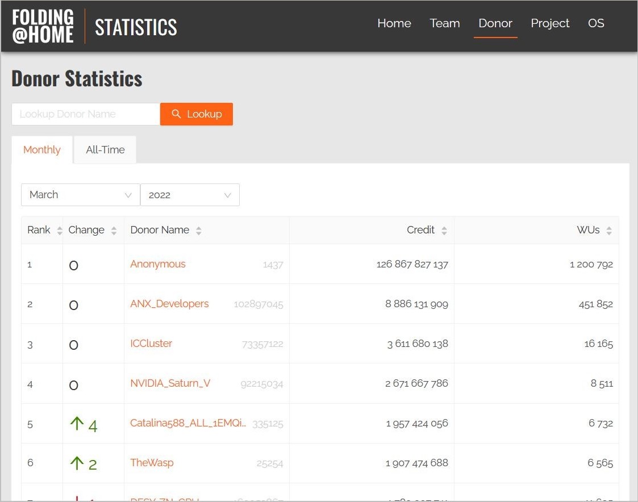Switch to the All-Time tab
Screen dimensions: 638x502
[105, 150]
